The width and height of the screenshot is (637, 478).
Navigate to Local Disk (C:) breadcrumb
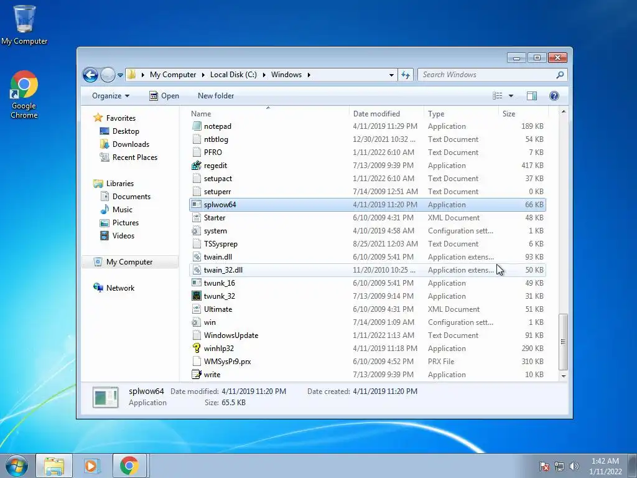click(x=234, y=75)
